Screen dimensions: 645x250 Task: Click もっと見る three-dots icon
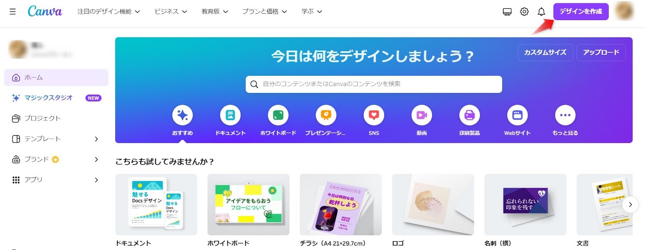pyautogui.click(x=565, y=115)
